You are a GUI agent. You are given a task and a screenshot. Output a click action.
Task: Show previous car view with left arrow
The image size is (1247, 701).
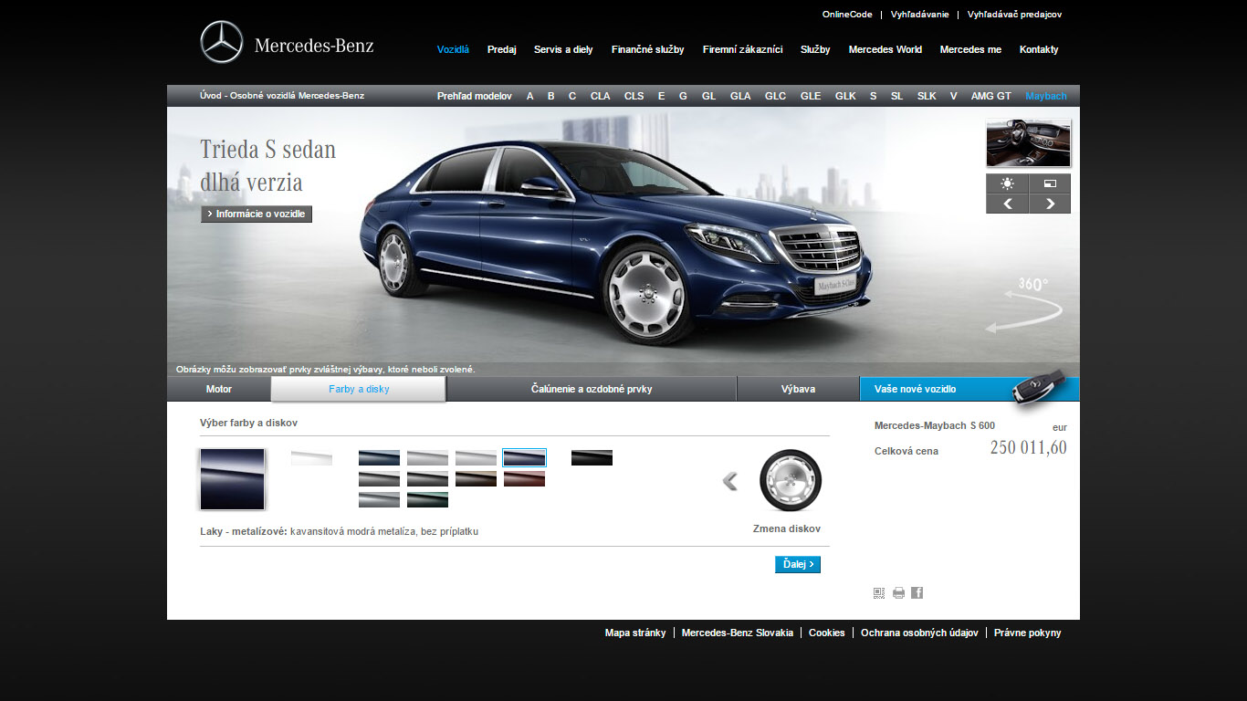[x=1007, y=204]
